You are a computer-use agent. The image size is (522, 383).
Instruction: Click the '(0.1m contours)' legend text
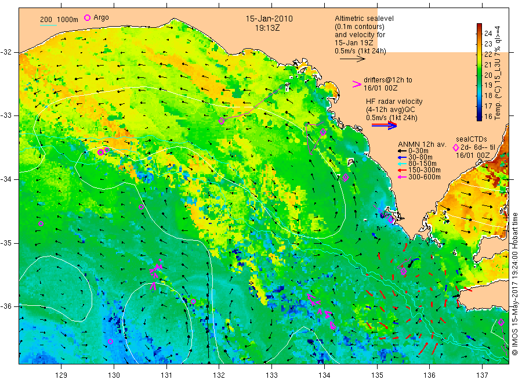coord(360,27)
